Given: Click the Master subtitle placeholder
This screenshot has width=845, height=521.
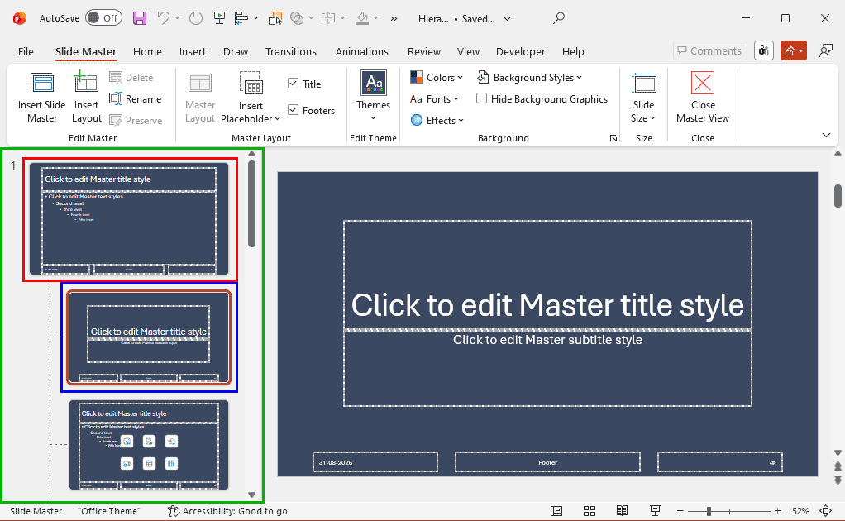Looking at the screenshot, I should [x=547, y=340].
